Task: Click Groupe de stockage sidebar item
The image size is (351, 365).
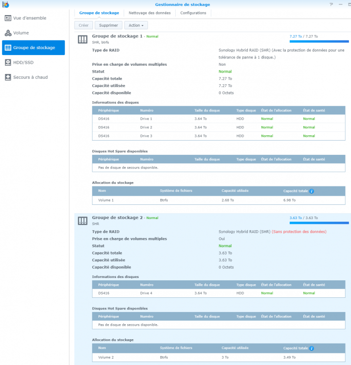Action: point(33,48)
